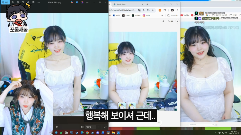This screenshot has height=135, width=241.
Task: Enter full screen in Photos viewer
Action: click(x=105, y=127)
